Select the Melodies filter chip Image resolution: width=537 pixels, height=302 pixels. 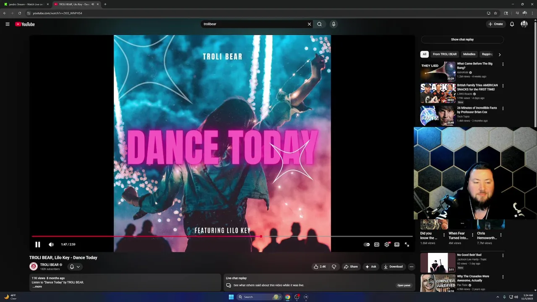click(469, 54)
